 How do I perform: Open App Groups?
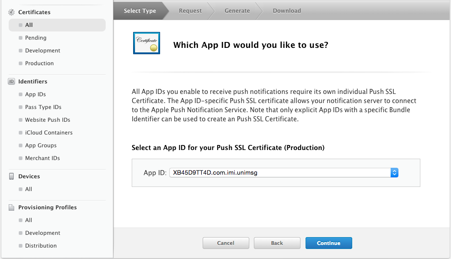pos(41,145)
